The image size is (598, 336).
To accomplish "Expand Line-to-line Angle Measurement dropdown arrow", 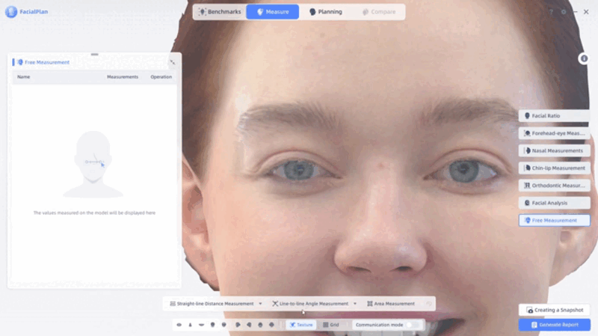I will point(355,304).
